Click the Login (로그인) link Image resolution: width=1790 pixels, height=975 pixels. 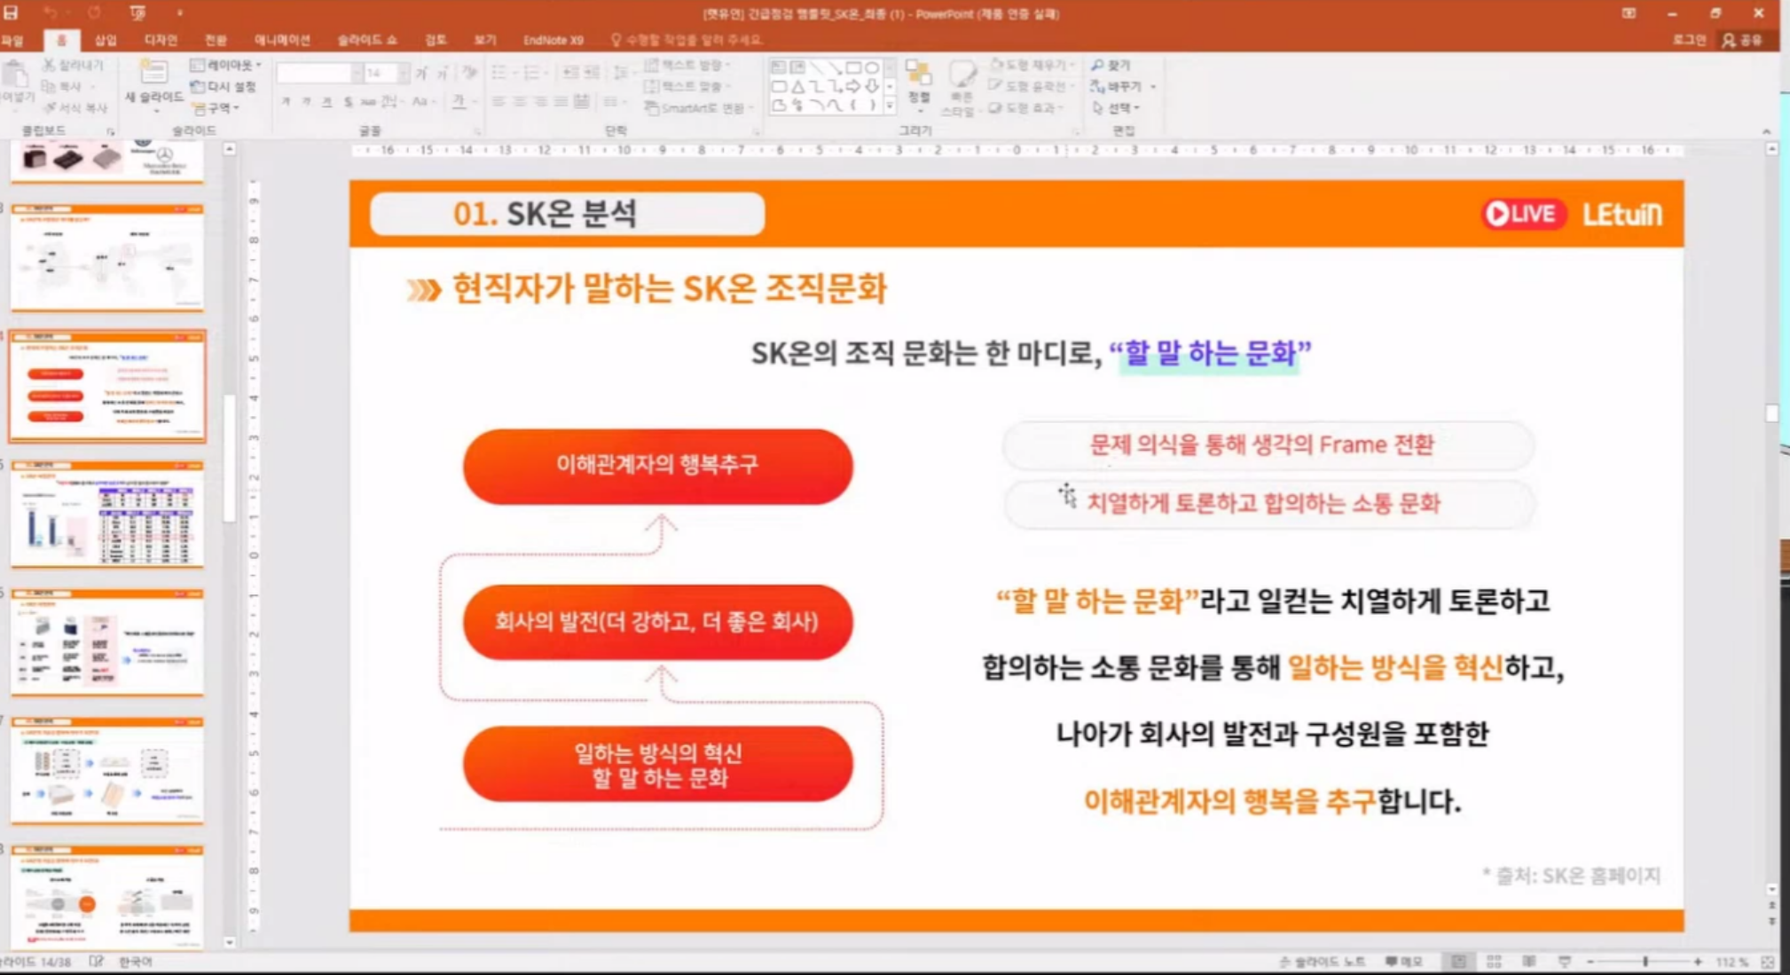tap(1689, 40)
